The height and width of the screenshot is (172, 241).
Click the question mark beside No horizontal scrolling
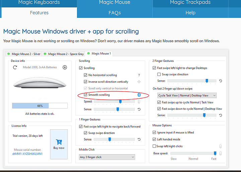(139, 75)
